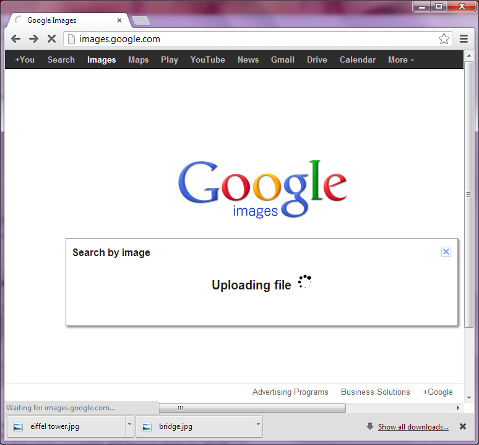479x445 pixels.
Task: Select Images in the Google bar
Action: click(101, 59)
